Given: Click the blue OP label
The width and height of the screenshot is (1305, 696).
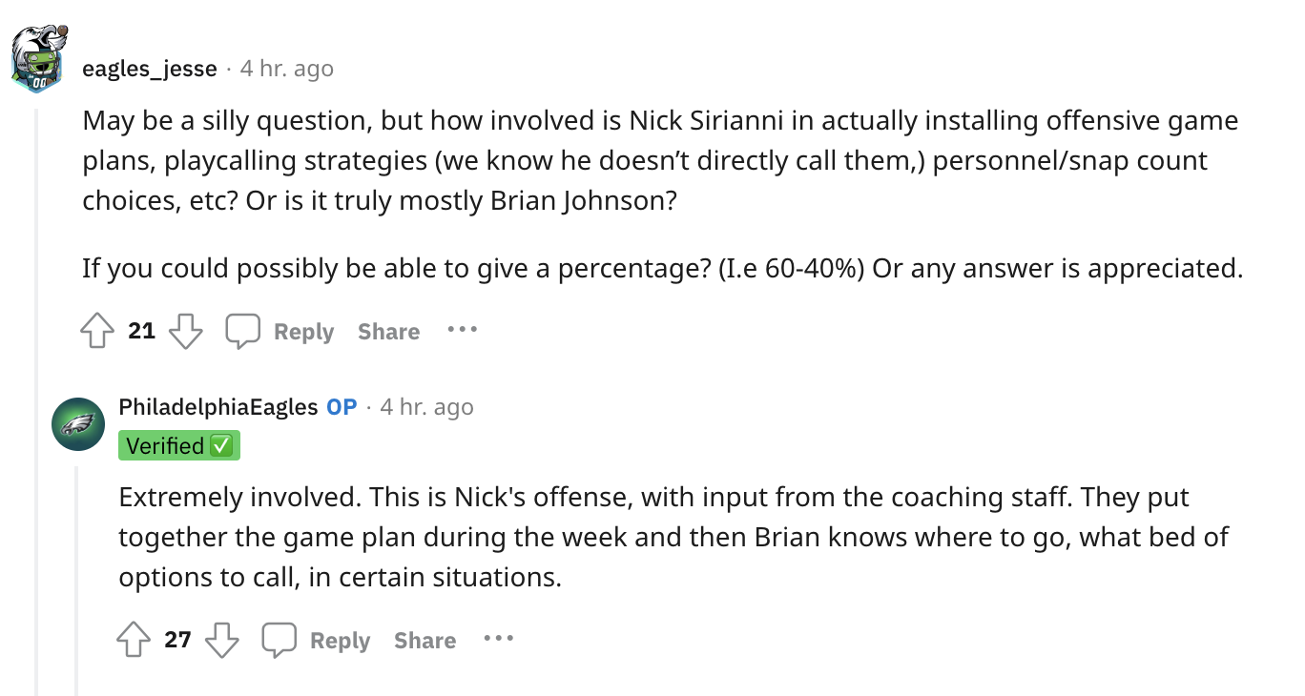Looking at the screenshot, I should click(342, 407).
